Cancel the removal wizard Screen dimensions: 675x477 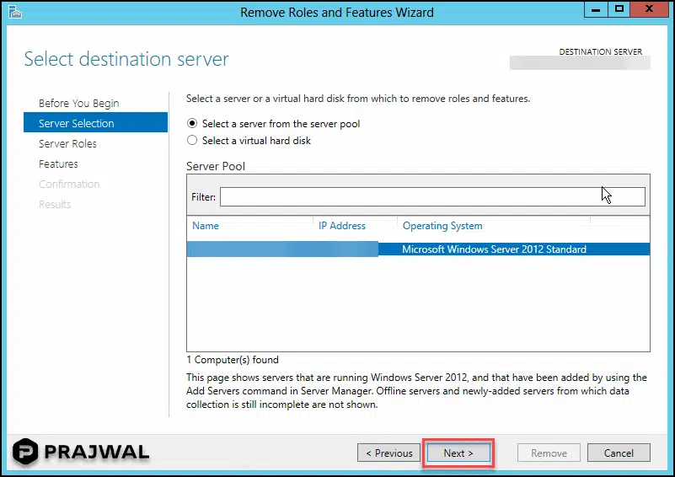tap(619, 453)
